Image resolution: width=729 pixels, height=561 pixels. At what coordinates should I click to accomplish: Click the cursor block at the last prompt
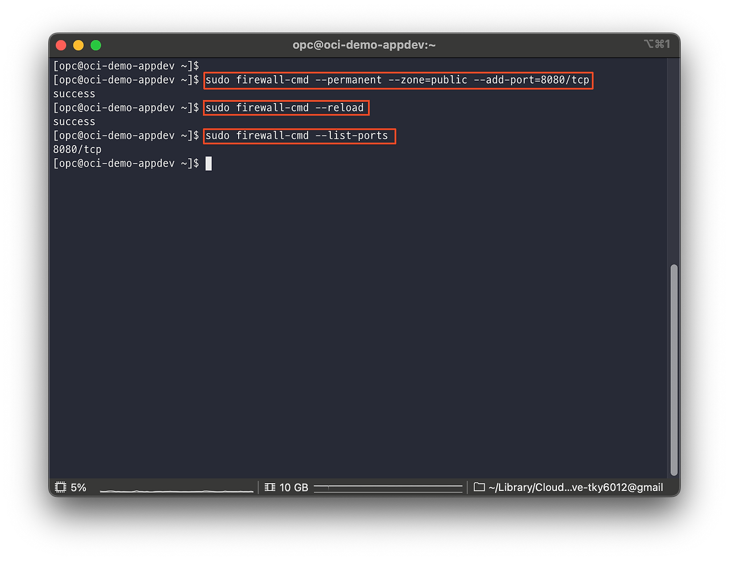point(208,164)
